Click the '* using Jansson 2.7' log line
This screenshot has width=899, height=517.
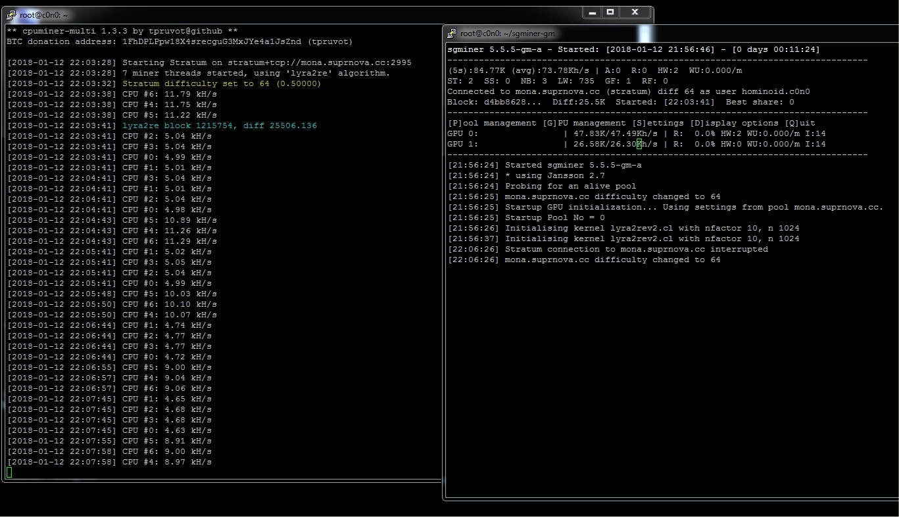tap(526, 175)
